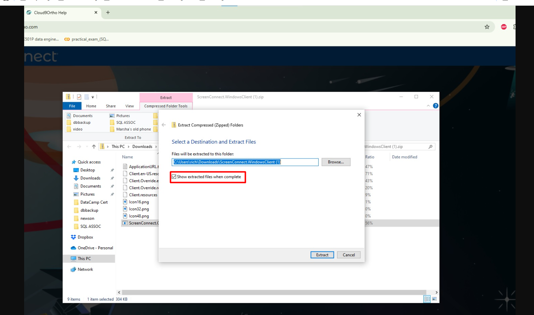Choose Documents in the Extract To ribbon list
Image resolution: width=534 pixels, height=315 pixels.
[x=83, y=116]
